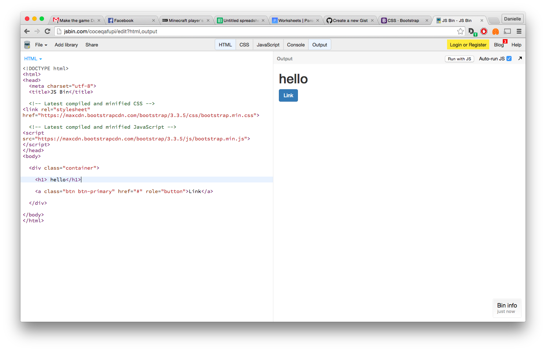Click the btn btn-primary anchor code line

(x=124, y=191)
